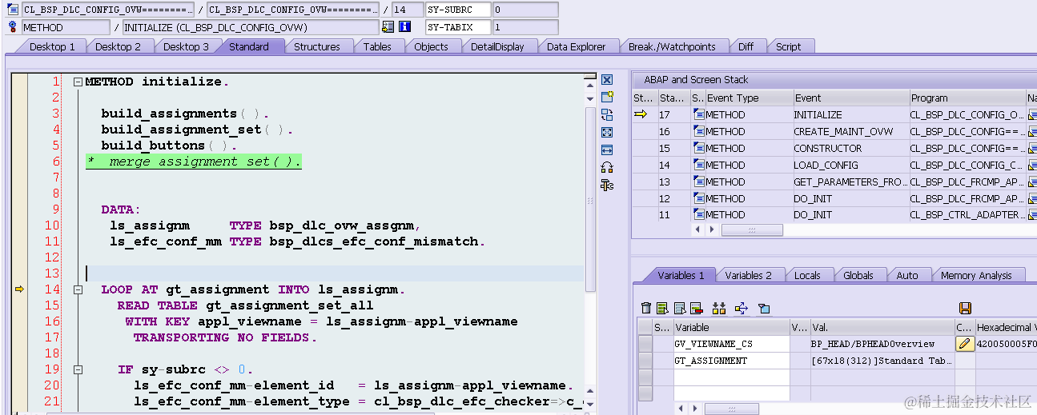
Task: Click the code editor vertical scrollbar
Action: [x=591, y=199]
